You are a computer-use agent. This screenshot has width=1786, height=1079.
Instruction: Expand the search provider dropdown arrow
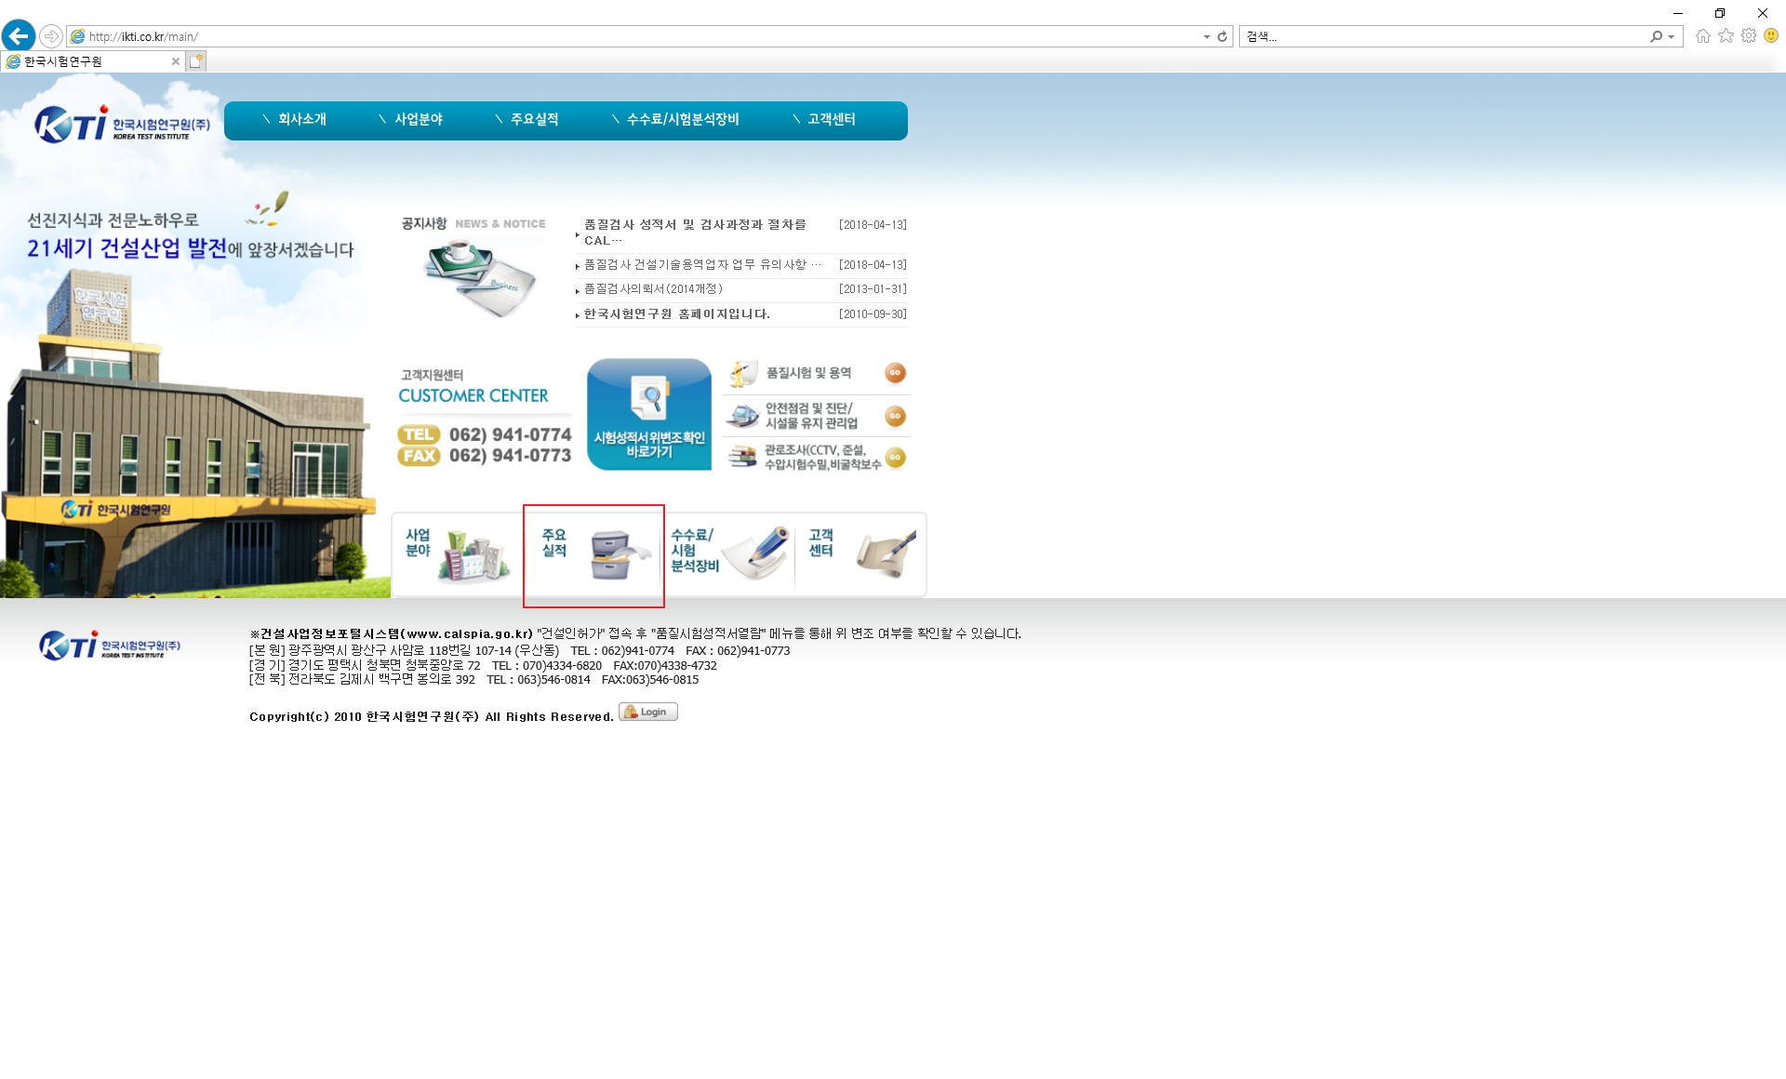click(x=1672, y=36)
